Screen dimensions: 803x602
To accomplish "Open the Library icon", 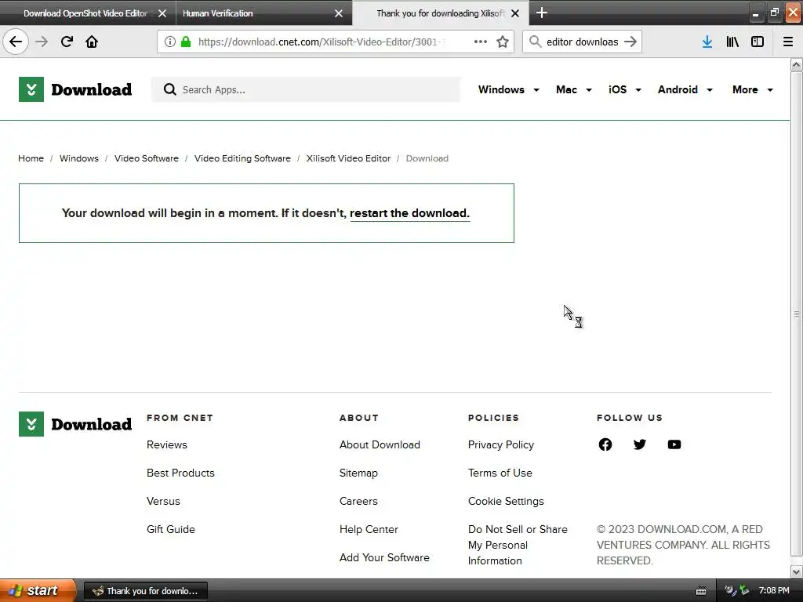I will (732, 42).
